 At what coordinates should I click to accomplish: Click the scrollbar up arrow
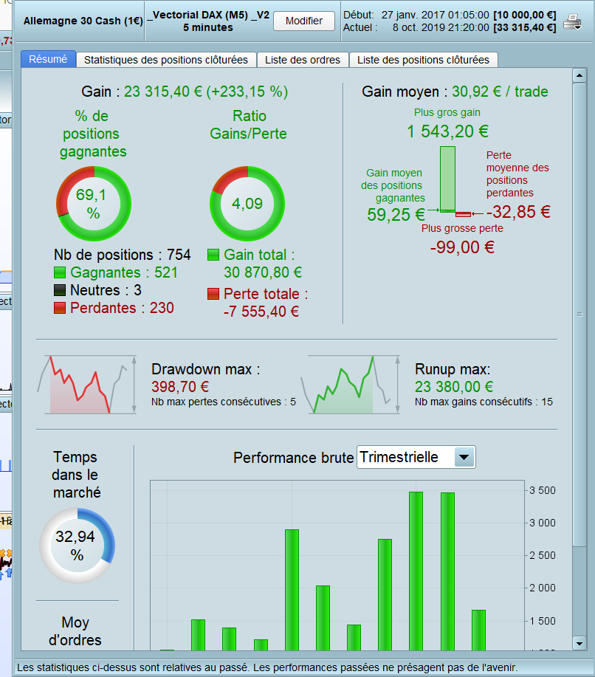point(579,75)
